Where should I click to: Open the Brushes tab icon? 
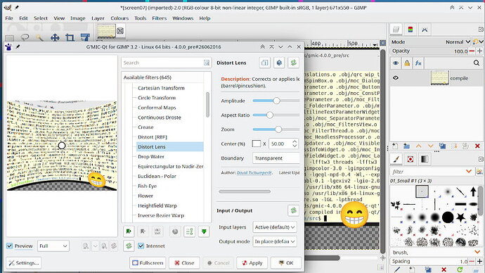[x=396, y=159]
